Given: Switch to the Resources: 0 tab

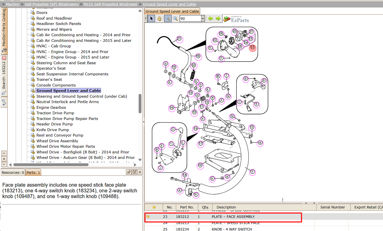Looking at the screenshot, I should coord(13,173).
